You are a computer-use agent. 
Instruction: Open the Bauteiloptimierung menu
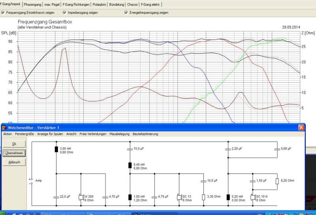[x=145, y=134]
